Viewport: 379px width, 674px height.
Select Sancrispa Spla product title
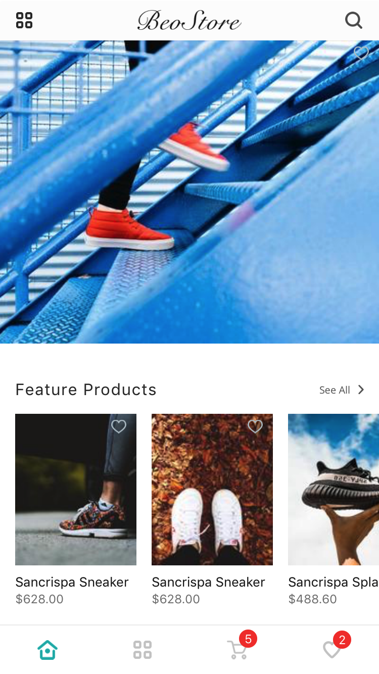(334, 582)
